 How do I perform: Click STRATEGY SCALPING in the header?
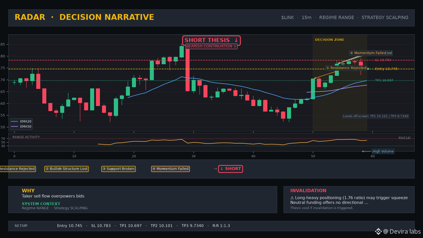click(x=385, y=18)
